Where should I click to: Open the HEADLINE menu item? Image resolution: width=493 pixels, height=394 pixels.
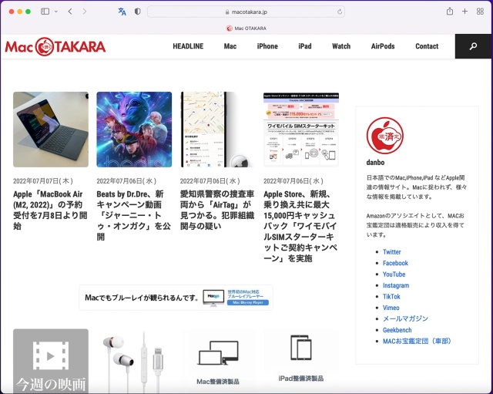[188, 46]
